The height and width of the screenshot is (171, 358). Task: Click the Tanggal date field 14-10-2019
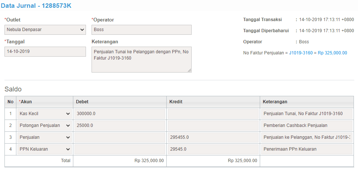pos(45,51)
